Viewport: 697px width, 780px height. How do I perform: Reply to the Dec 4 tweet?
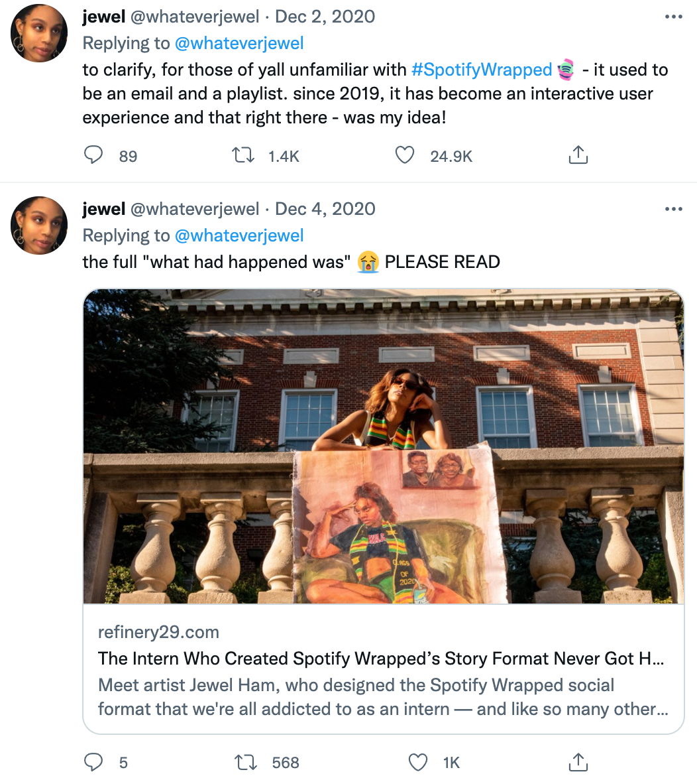[x=93, y=762]
